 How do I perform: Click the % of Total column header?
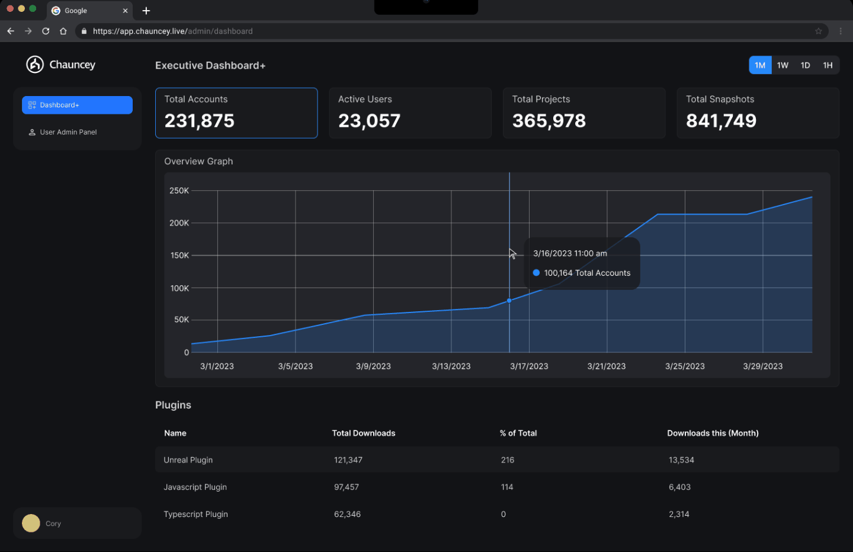518,433
